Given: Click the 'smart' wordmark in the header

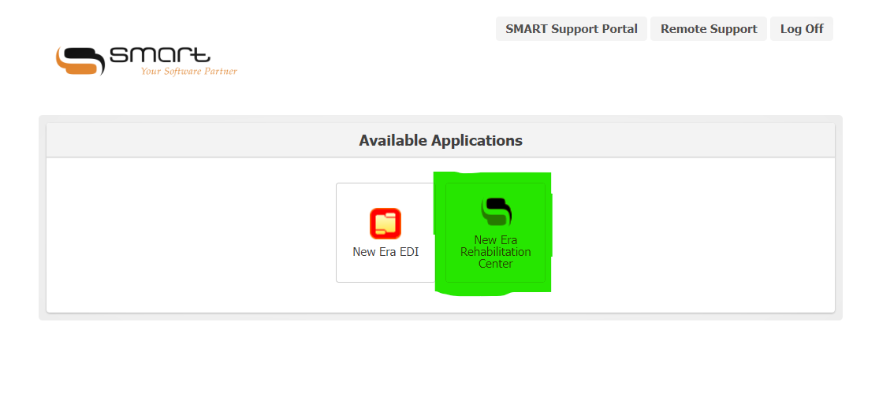Looking at the screenshot, I should pos(160,56).
